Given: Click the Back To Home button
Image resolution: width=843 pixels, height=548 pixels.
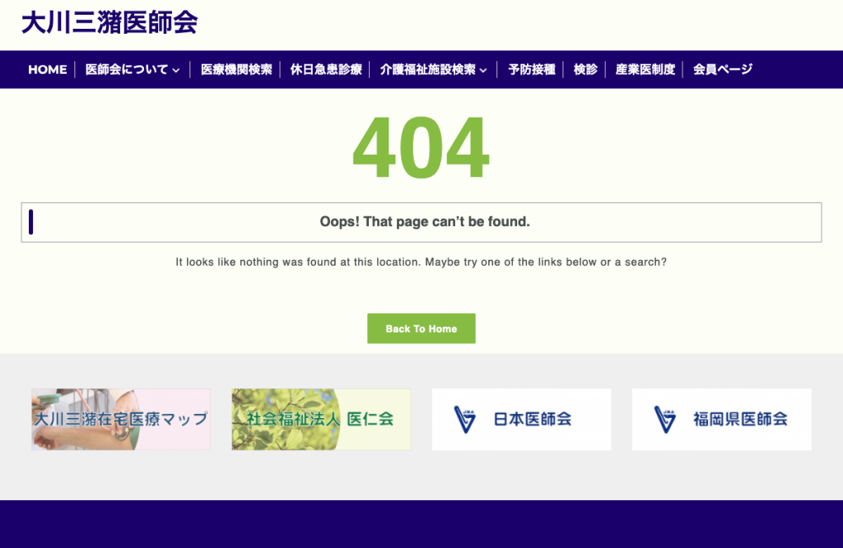Looking at the screenshot, I should [x=421, y=328].
